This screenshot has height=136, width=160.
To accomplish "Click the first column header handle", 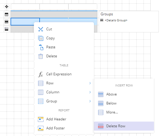I will pos(25,7).
